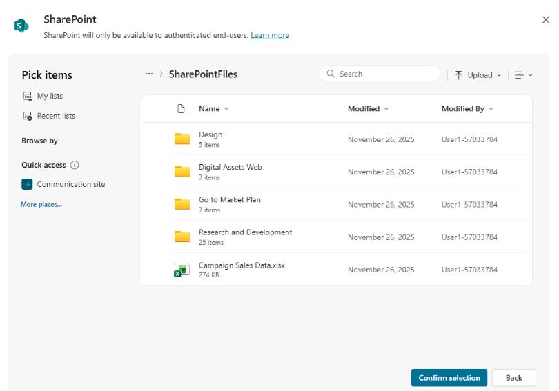This screenshot has height=391, width=559.
Task: Click the Go to Market Plan folder icon
Action: [x=182, y=204]
